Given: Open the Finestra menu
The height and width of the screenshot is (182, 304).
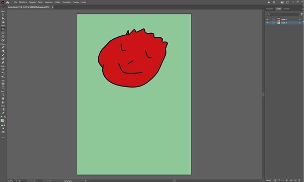Looking at the screenshot, I should [x=76, y=2].
